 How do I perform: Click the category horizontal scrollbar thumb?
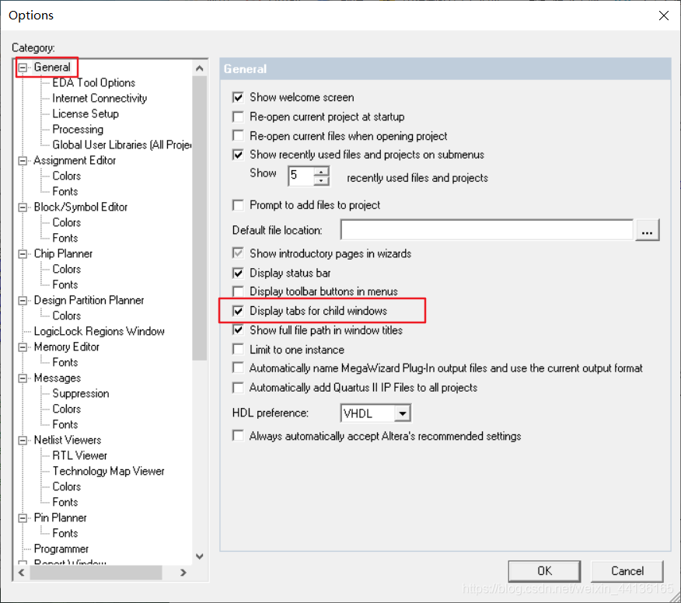click(x=96, y=573)
